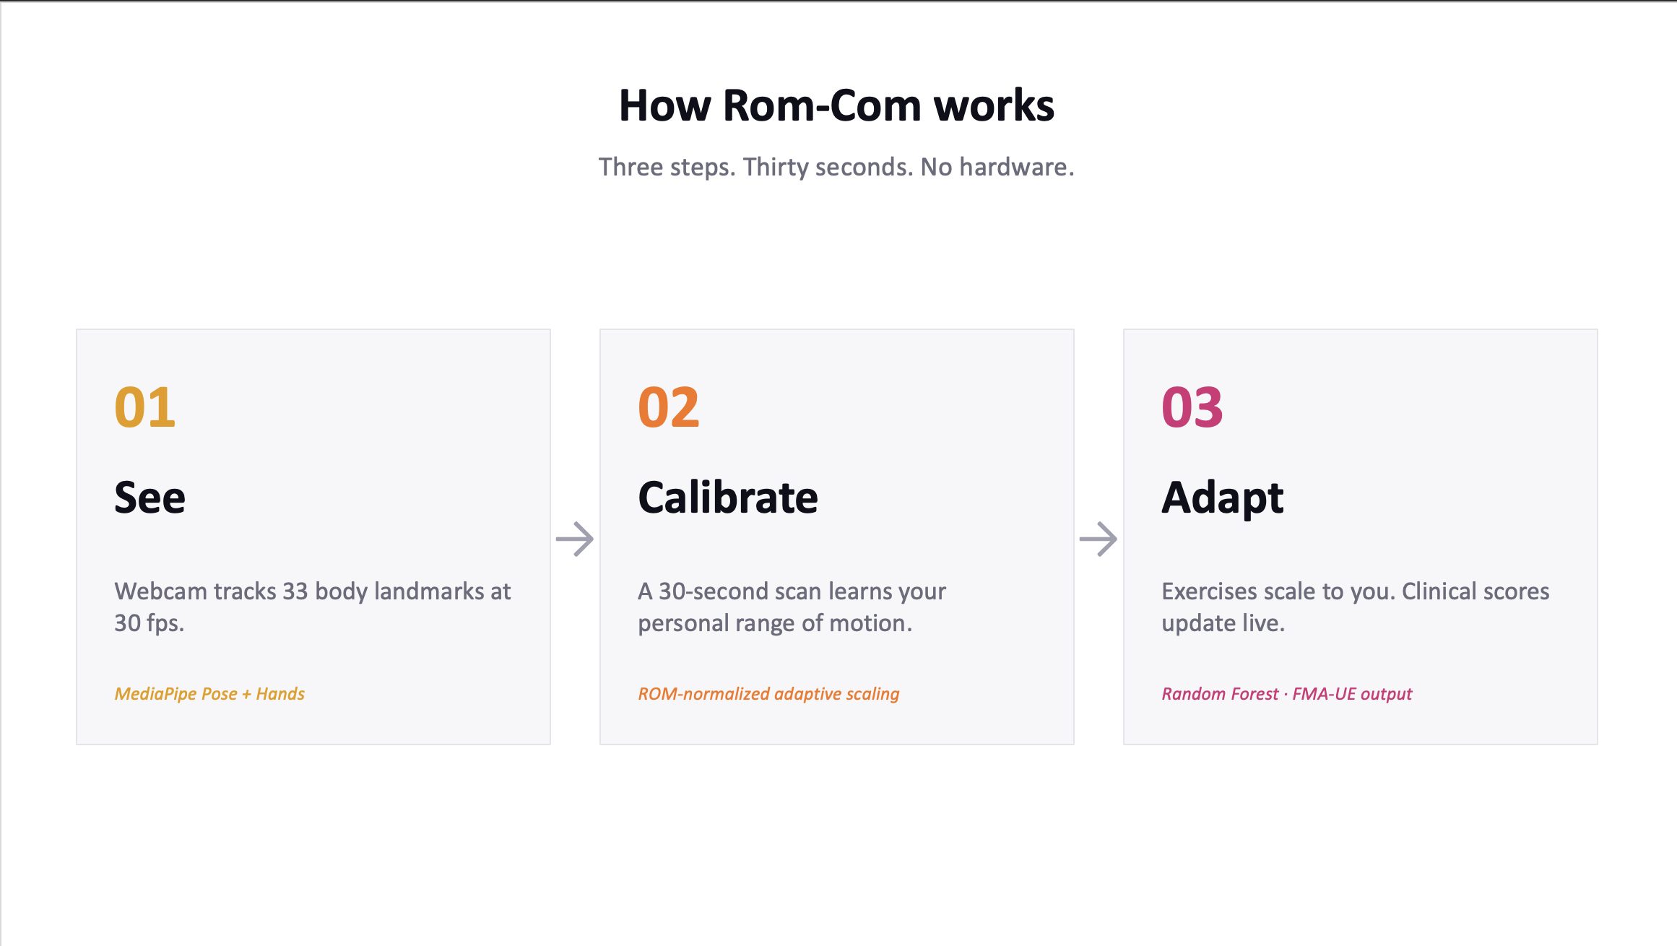Click the yellow 01 step number
1677x946 pixels.
click(145, 407)
